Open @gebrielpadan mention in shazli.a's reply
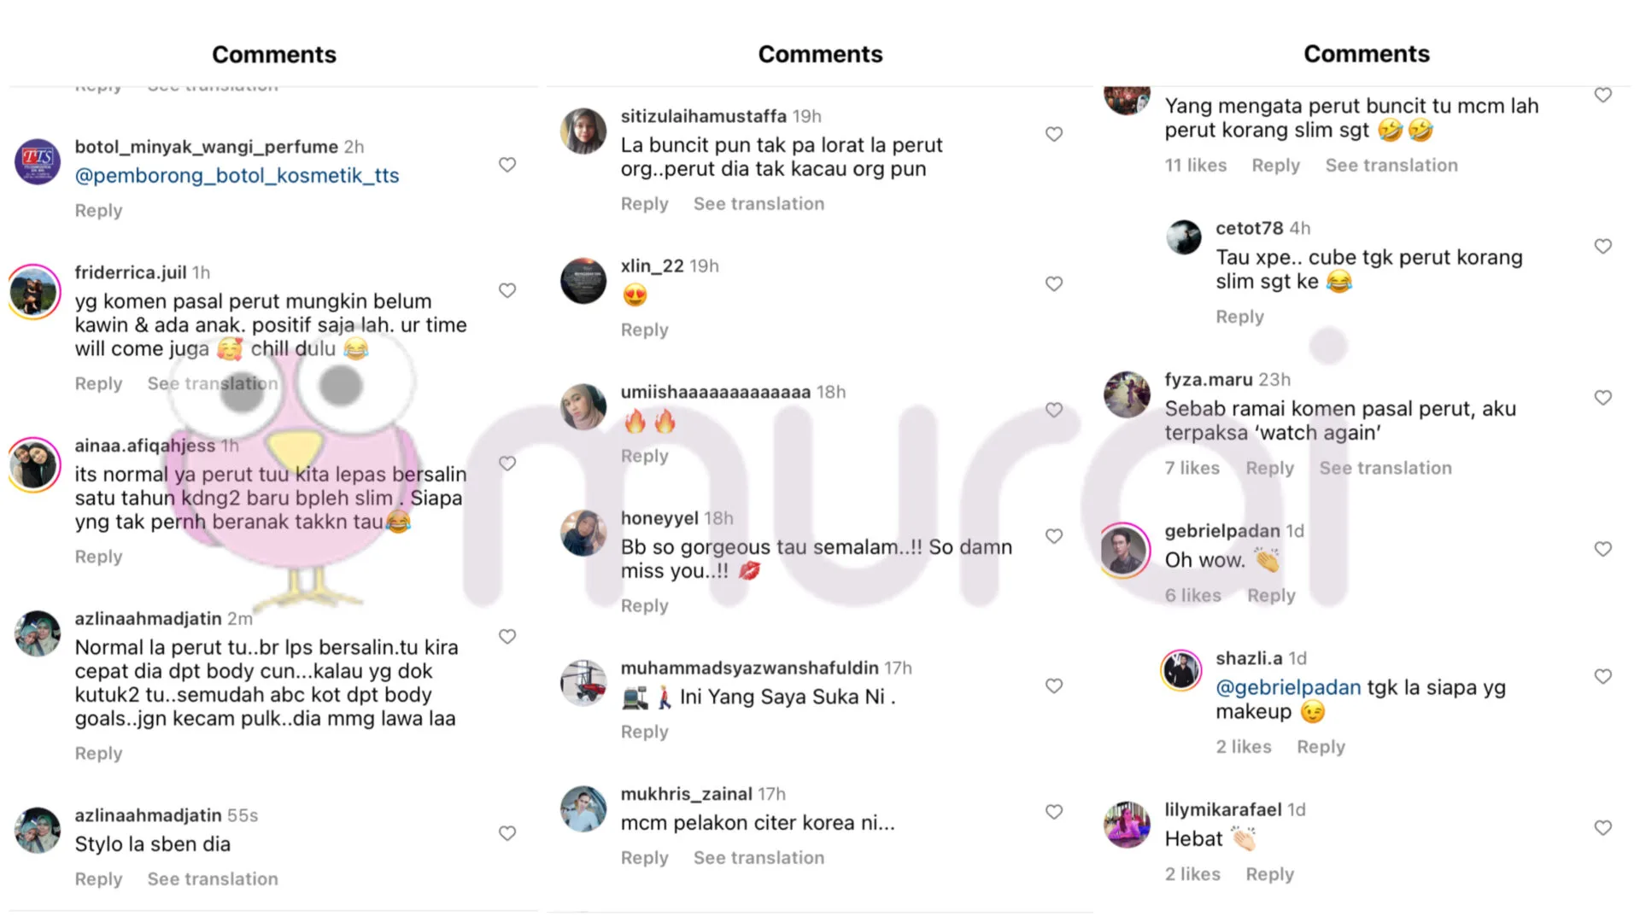 click(x=1288, y=688)
